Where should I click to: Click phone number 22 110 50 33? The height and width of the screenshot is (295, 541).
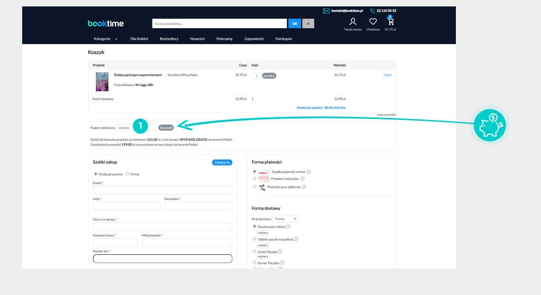pos(386,11)
